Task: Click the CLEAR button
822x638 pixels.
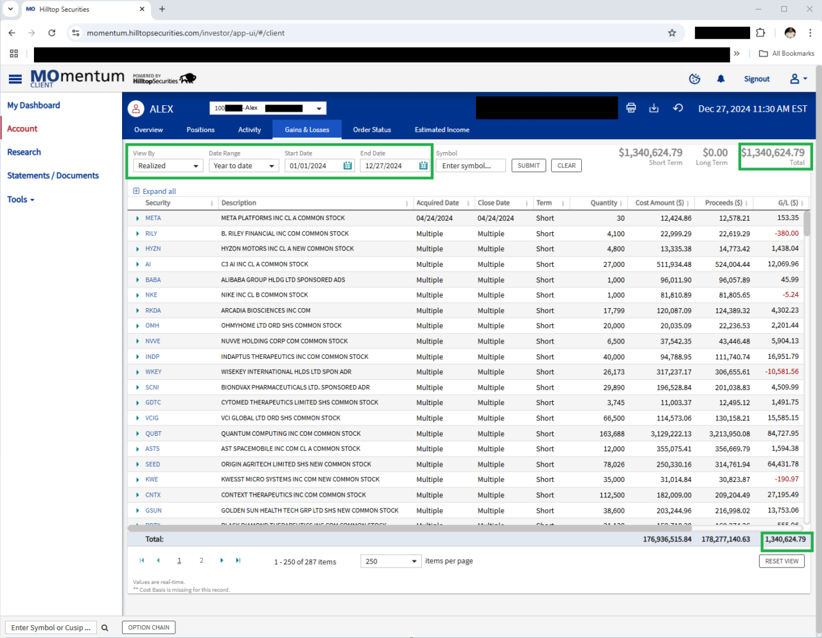Action: pyautogui.click(x=566, y=166)
